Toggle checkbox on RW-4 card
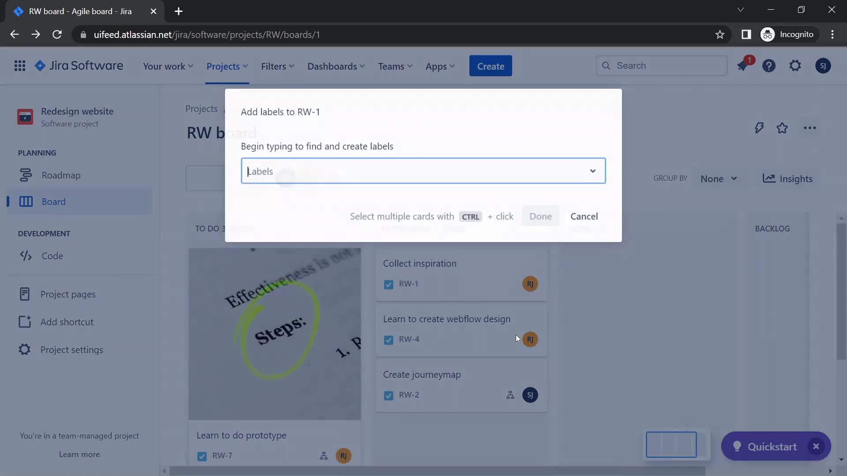The image size is (847, 476). coord(389,339)
